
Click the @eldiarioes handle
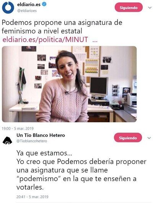click(27, 11)
